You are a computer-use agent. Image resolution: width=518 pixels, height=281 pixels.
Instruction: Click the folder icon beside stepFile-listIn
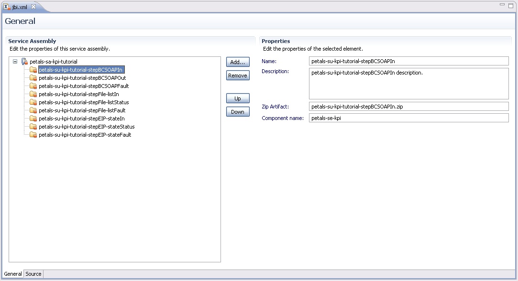tap(33, 94)
